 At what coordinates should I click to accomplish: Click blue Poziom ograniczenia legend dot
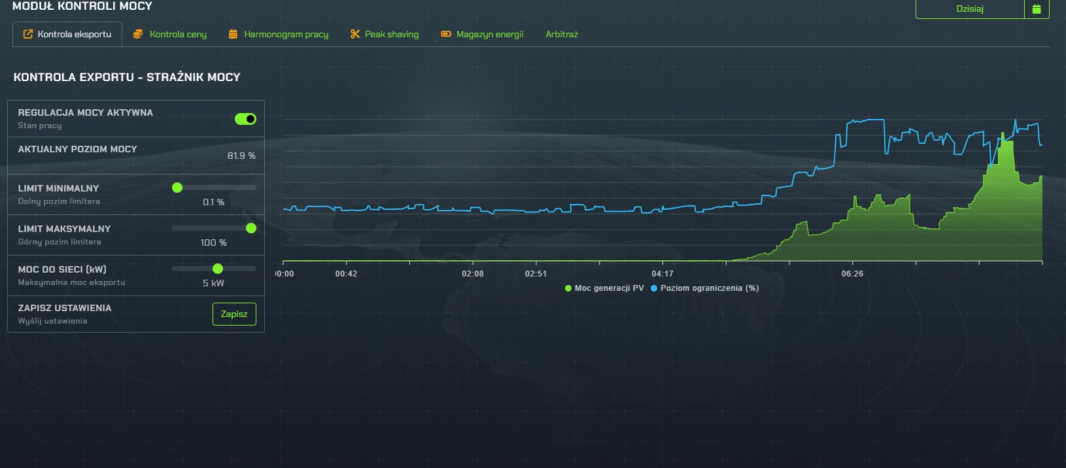pyautogui.click(x=654, y=288)
